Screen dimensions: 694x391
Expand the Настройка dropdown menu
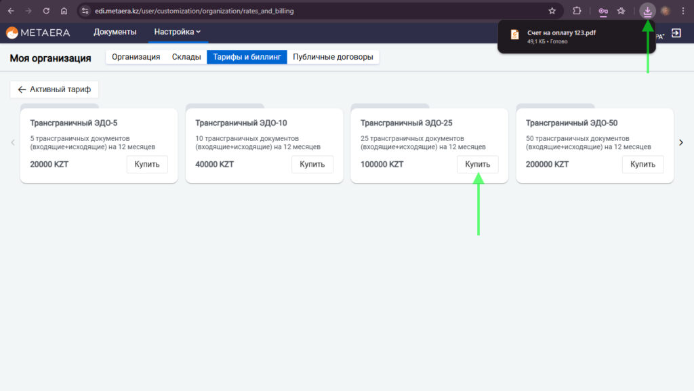(x=178, y=32)
